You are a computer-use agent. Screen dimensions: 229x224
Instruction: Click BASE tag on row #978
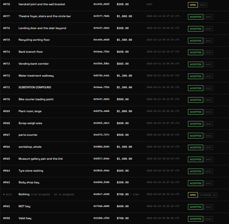click(203, 5)
